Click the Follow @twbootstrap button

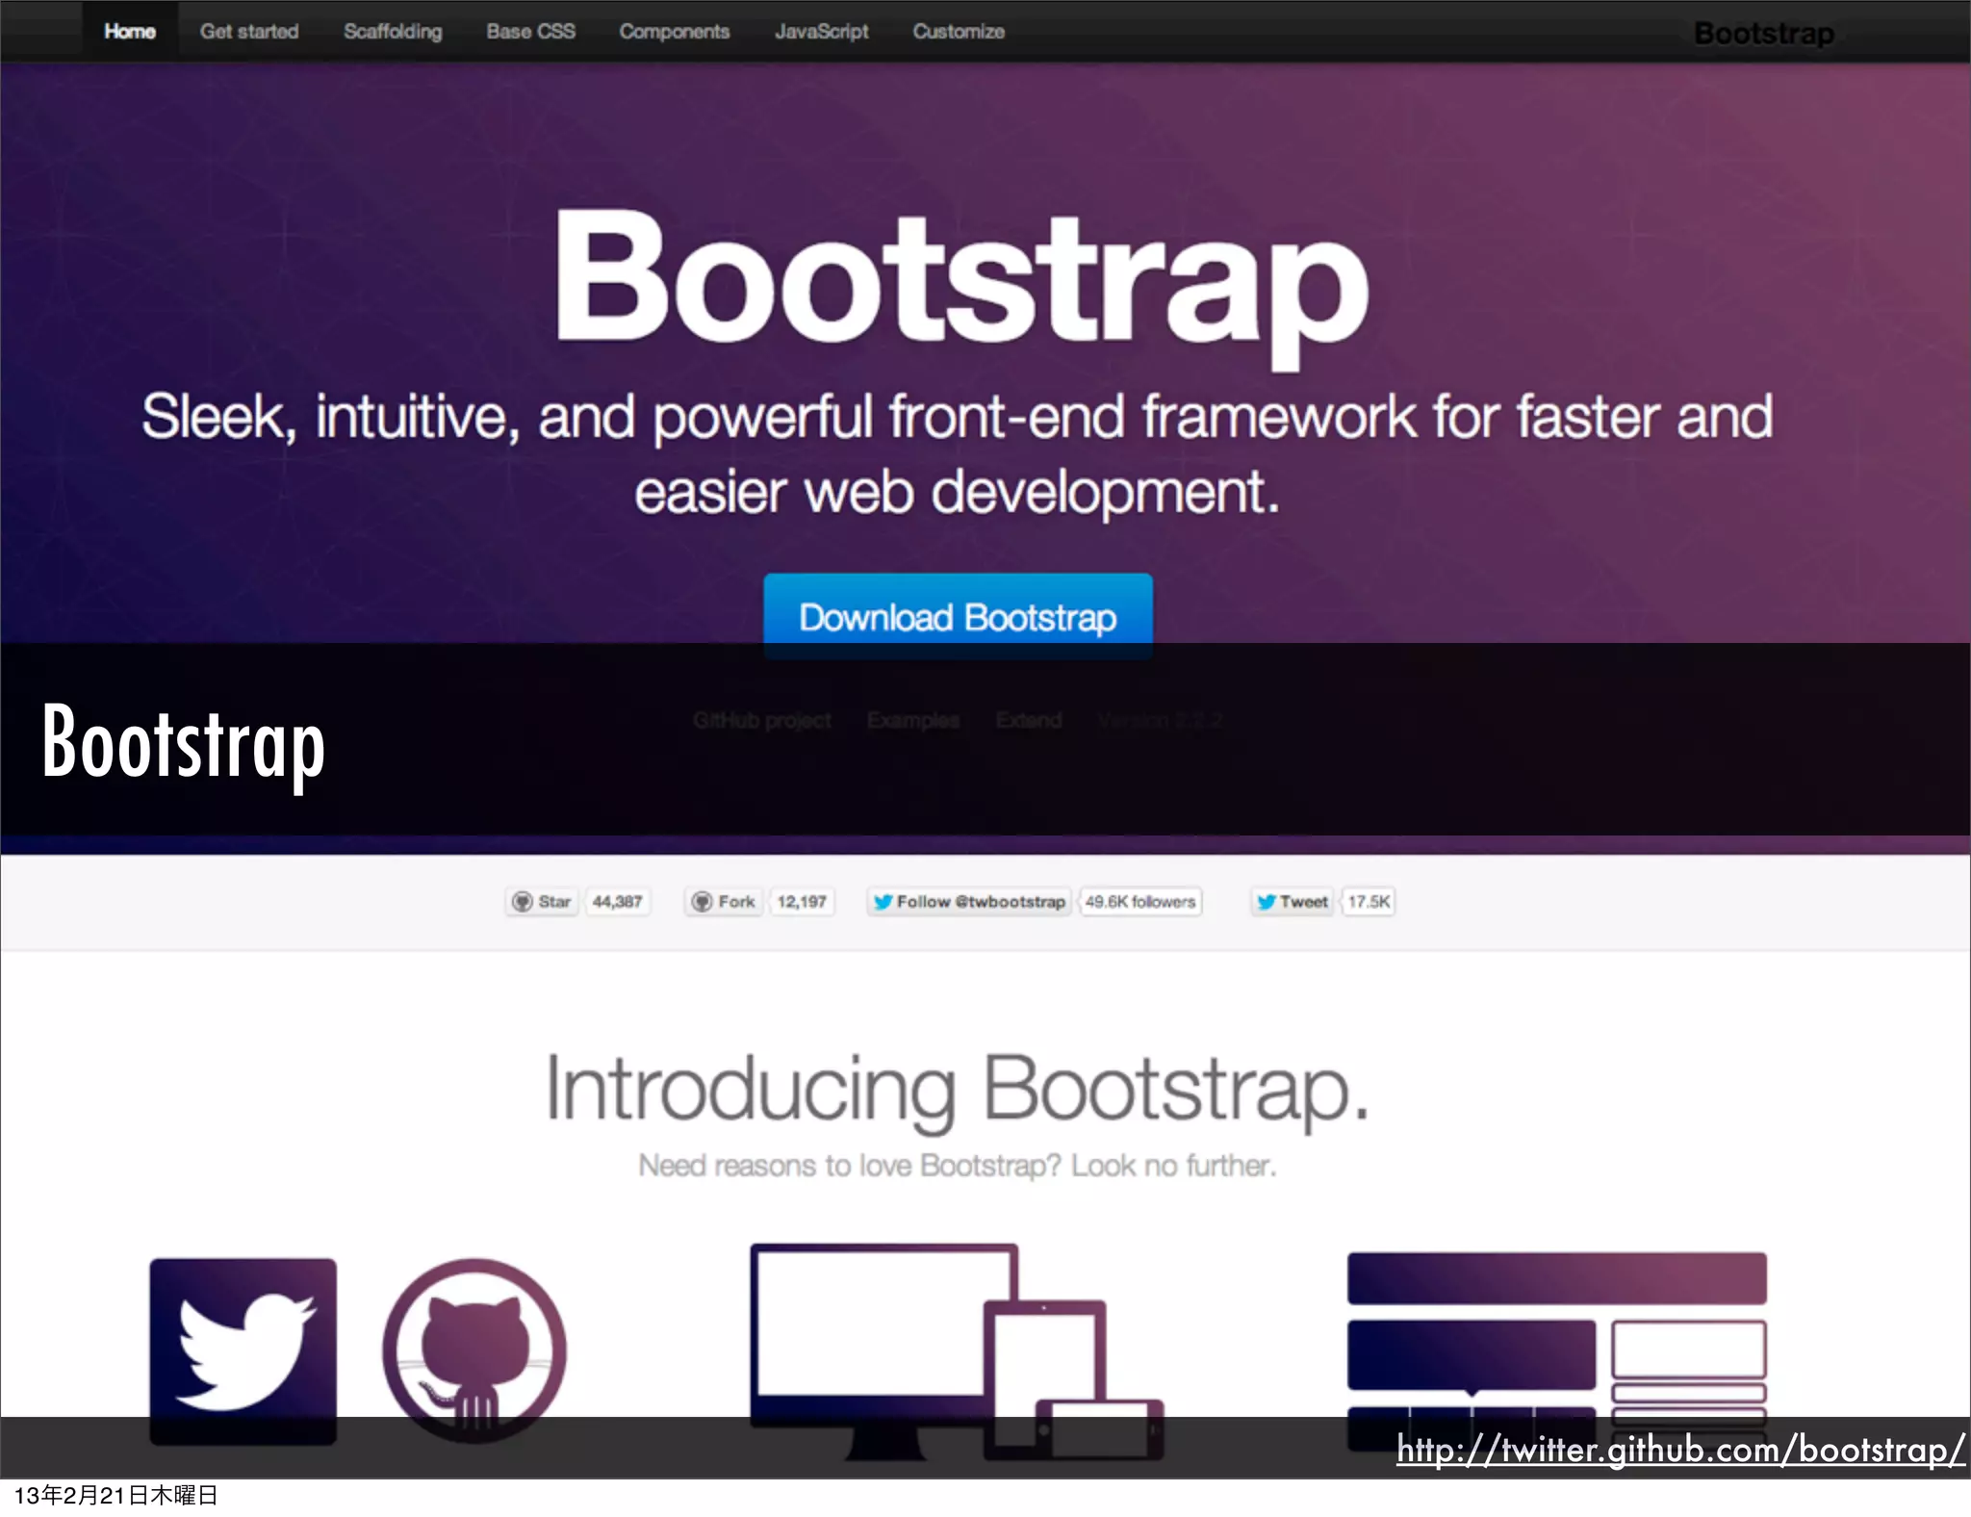click(x=969, y=902)
